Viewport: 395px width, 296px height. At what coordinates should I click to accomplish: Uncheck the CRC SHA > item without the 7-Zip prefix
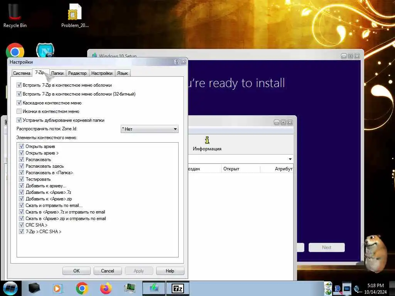tap(22, 225)
